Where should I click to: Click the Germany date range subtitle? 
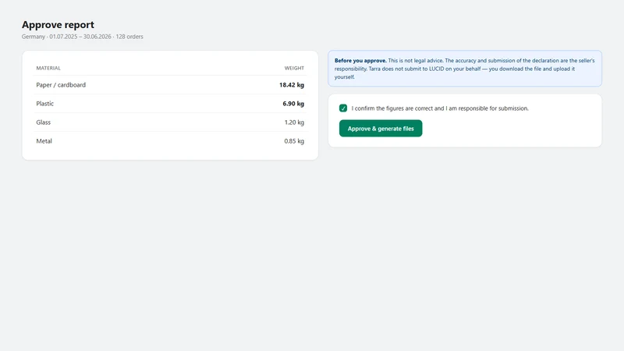[x=83, y=37]
